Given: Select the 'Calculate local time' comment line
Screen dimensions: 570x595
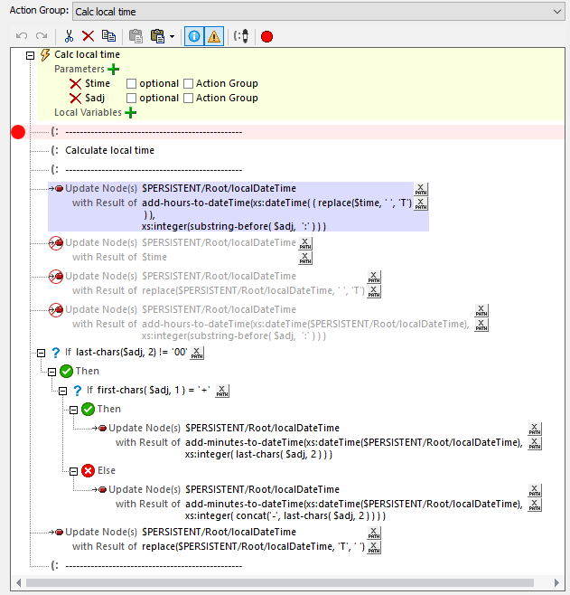Looking at the screenshot, I should (x=109, y=150).
